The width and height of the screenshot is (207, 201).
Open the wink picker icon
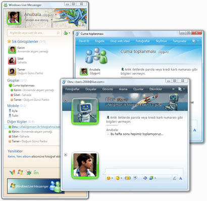118,178
